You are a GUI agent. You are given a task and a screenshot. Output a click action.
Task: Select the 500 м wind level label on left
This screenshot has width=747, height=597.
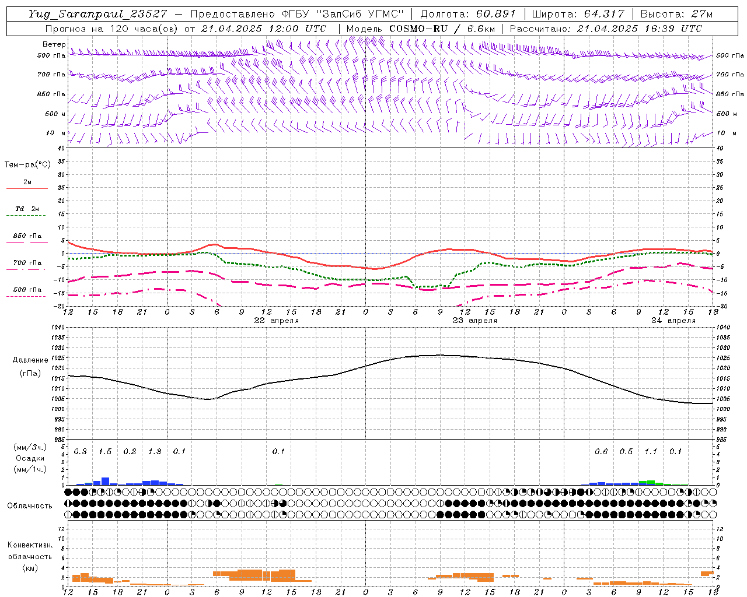click(55, 114)
